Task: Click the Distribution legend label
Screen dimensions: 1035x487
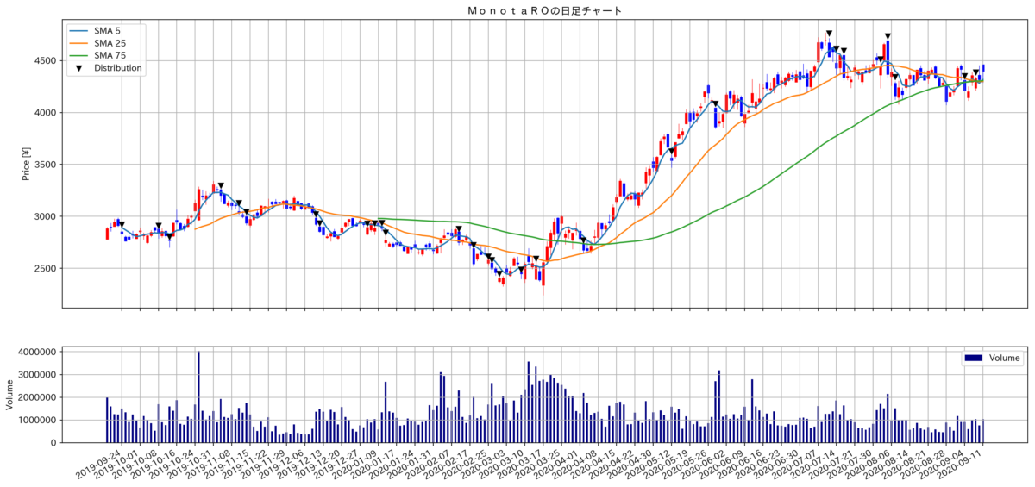Action: (118, 67)
